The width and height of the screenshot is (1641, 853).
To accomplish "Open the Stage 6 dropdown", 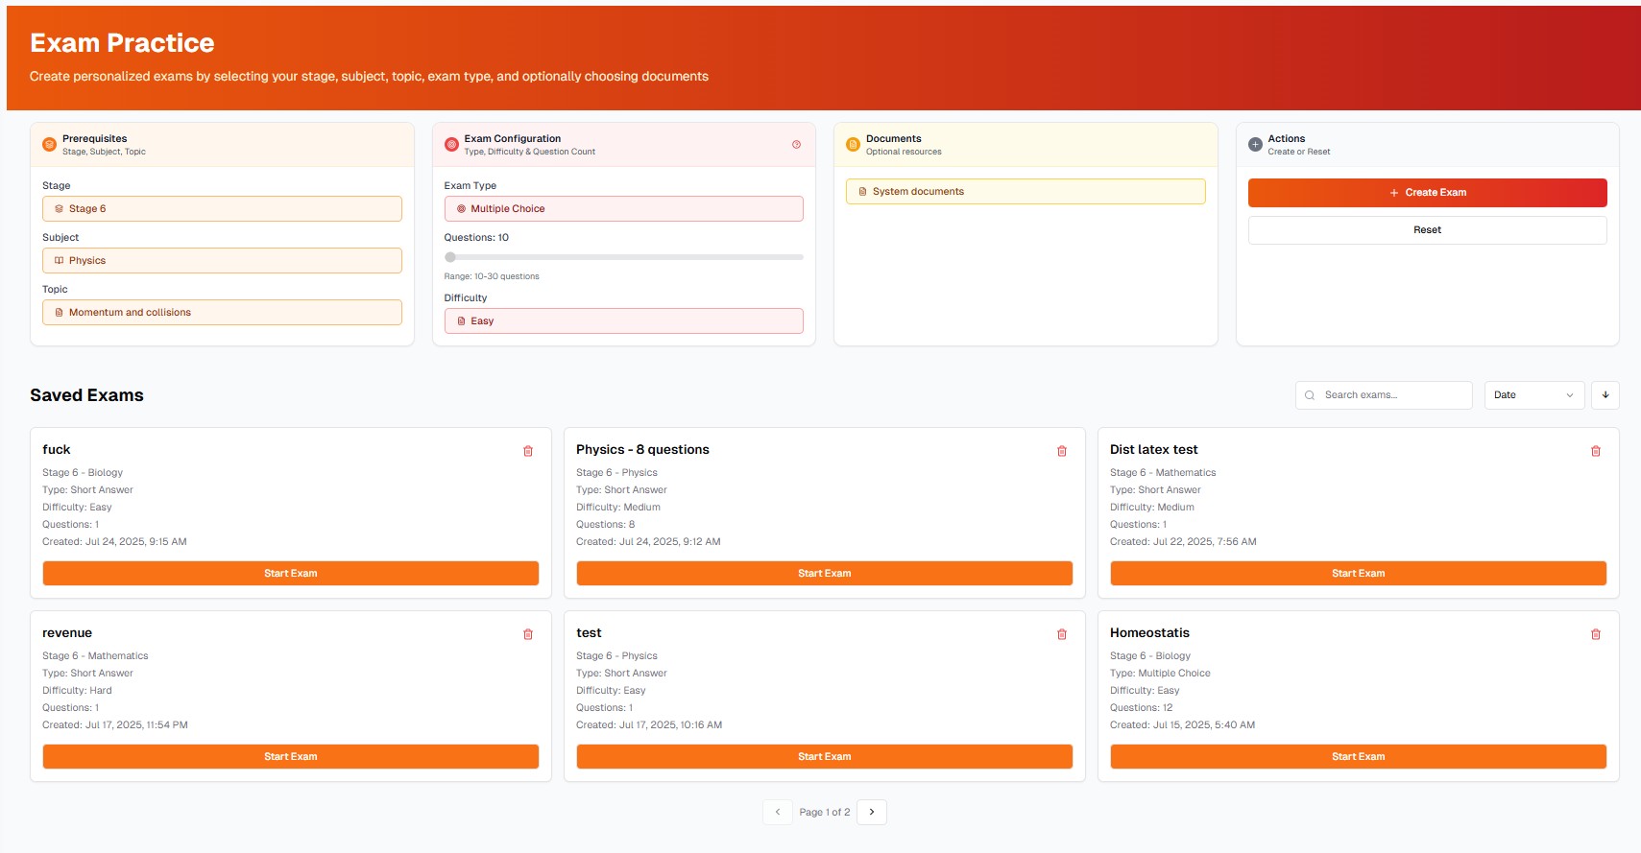I will click(x=222, y=208).
